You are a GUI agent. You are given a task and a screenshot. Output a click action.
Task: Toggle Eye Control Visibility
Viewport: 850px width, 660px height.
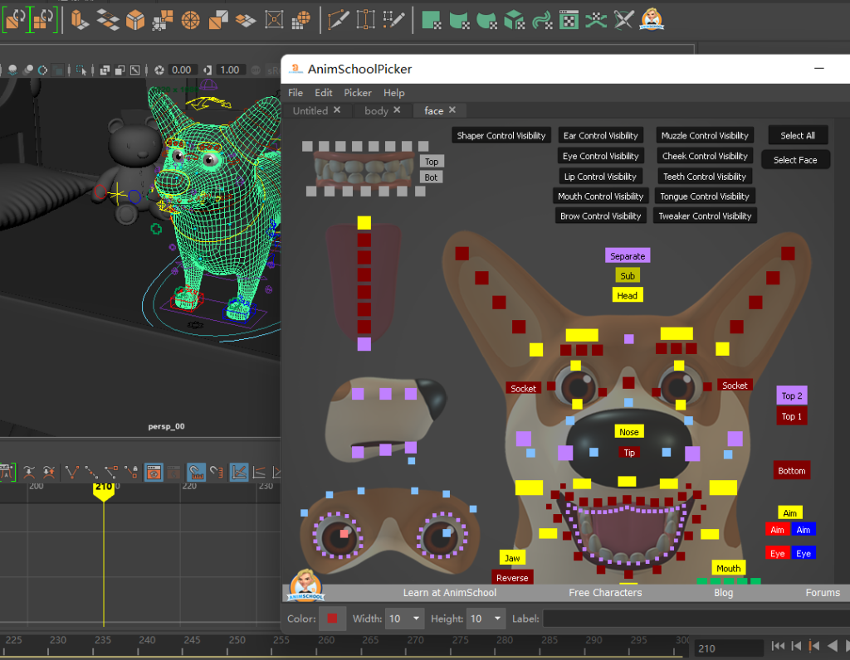tap(601, 156)
